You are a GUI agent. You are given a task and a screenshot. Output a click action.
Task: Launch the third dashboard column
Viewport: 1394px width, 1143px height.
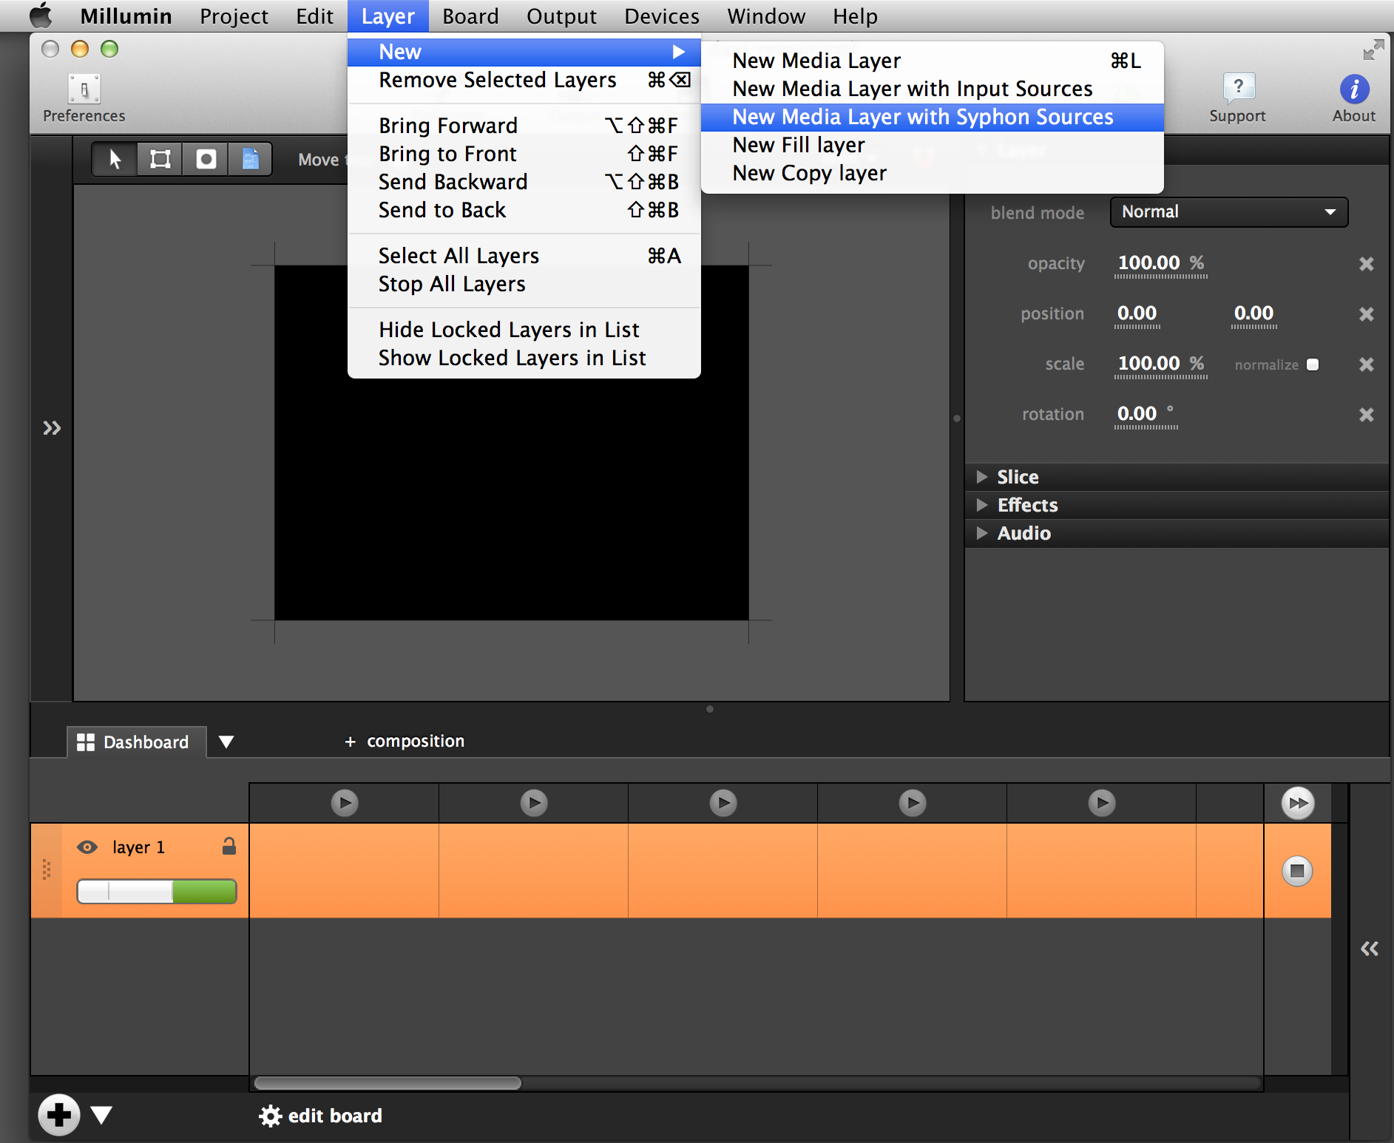pos(723,802)
